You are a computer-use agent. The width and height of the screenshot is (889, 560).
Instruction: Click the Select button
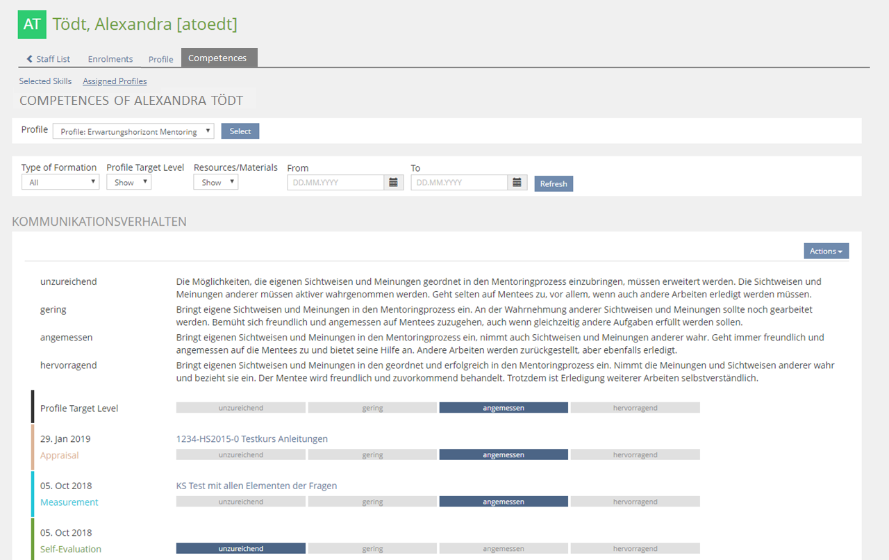(240, 131)
